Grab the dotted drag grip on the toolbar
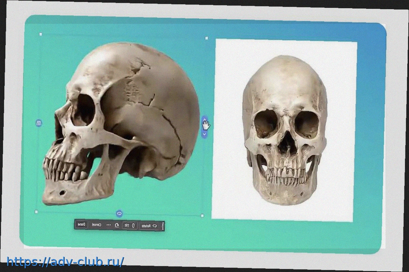This screenshot has width=409, height=272. tap(163, 226)
